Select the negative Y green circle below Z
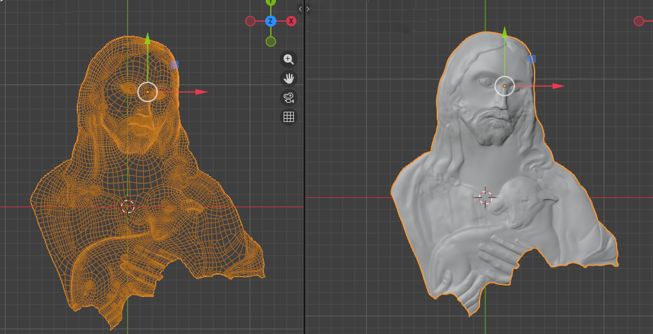Image resolution: width=653 pixels, height=334 pixels. tap(271, 42)
